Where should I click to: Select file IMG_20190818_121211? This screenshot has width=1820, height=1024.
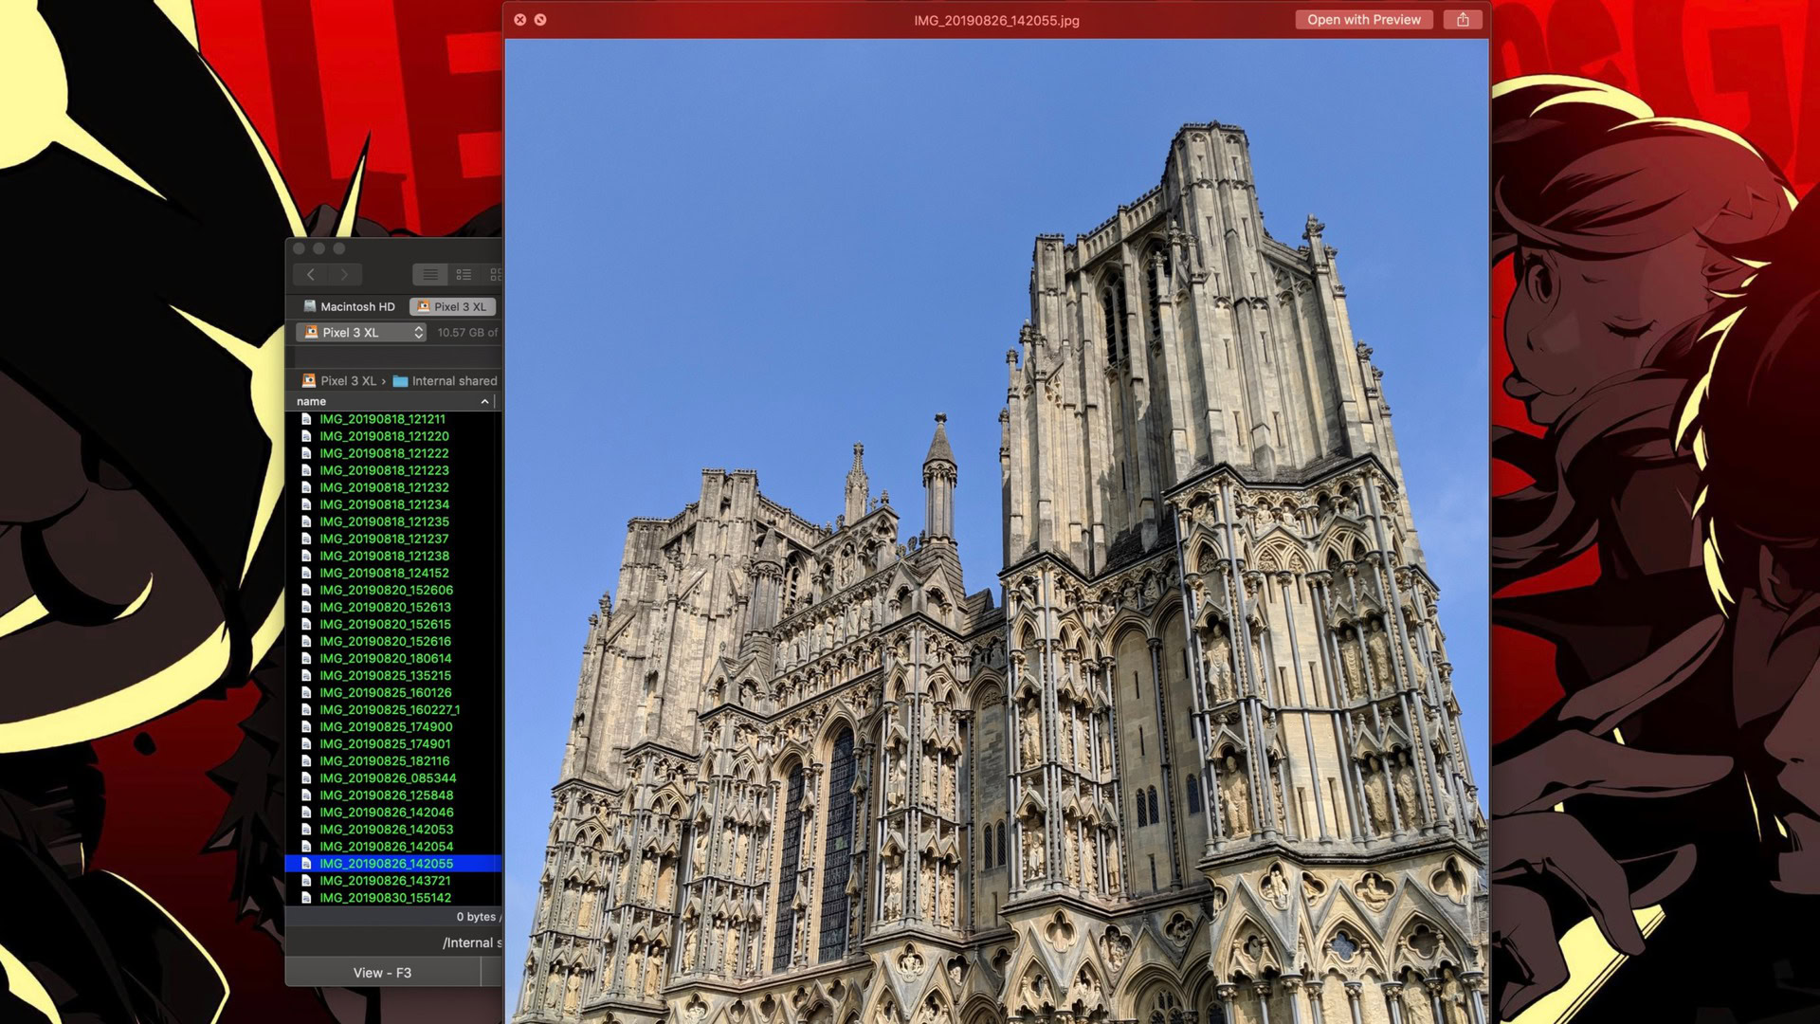pos(382,419)
